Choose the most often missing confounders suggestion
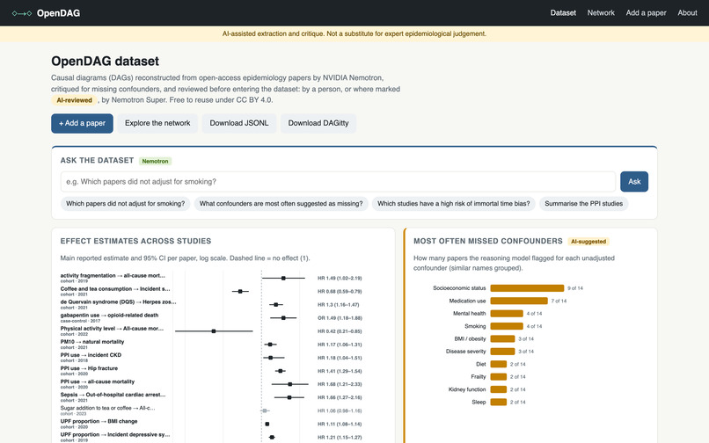 (281, 203)
